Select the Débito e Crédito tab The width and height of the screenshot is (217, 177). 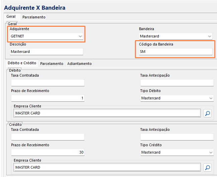click(x=22, y=63)
